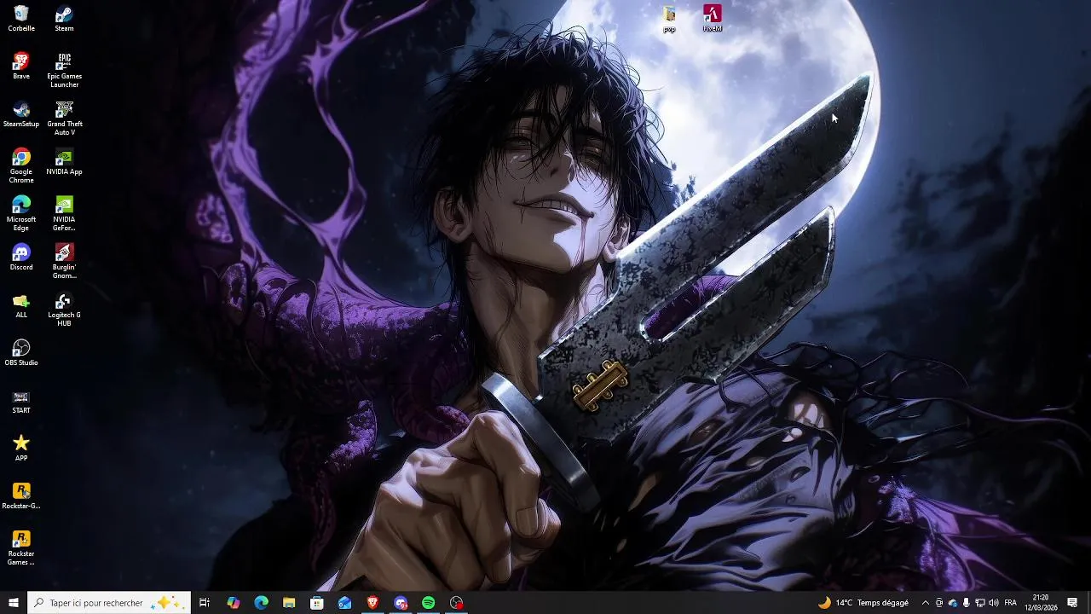The height and width of the screenshot is (614, 1091).
Task: Select the OBS Studio desktop icon
Action: coord(21,353)
